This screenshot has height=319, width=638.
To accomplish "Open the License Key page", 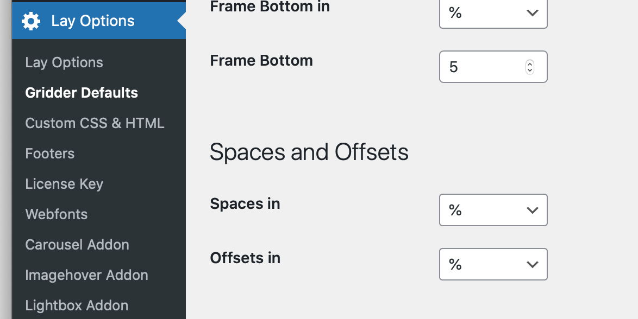I will pos(64,184).
